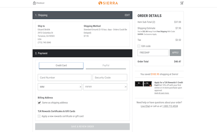This screenshot has height=132, width=217.
Task: Click the checkout lock icon
Action: click(34, 3)
